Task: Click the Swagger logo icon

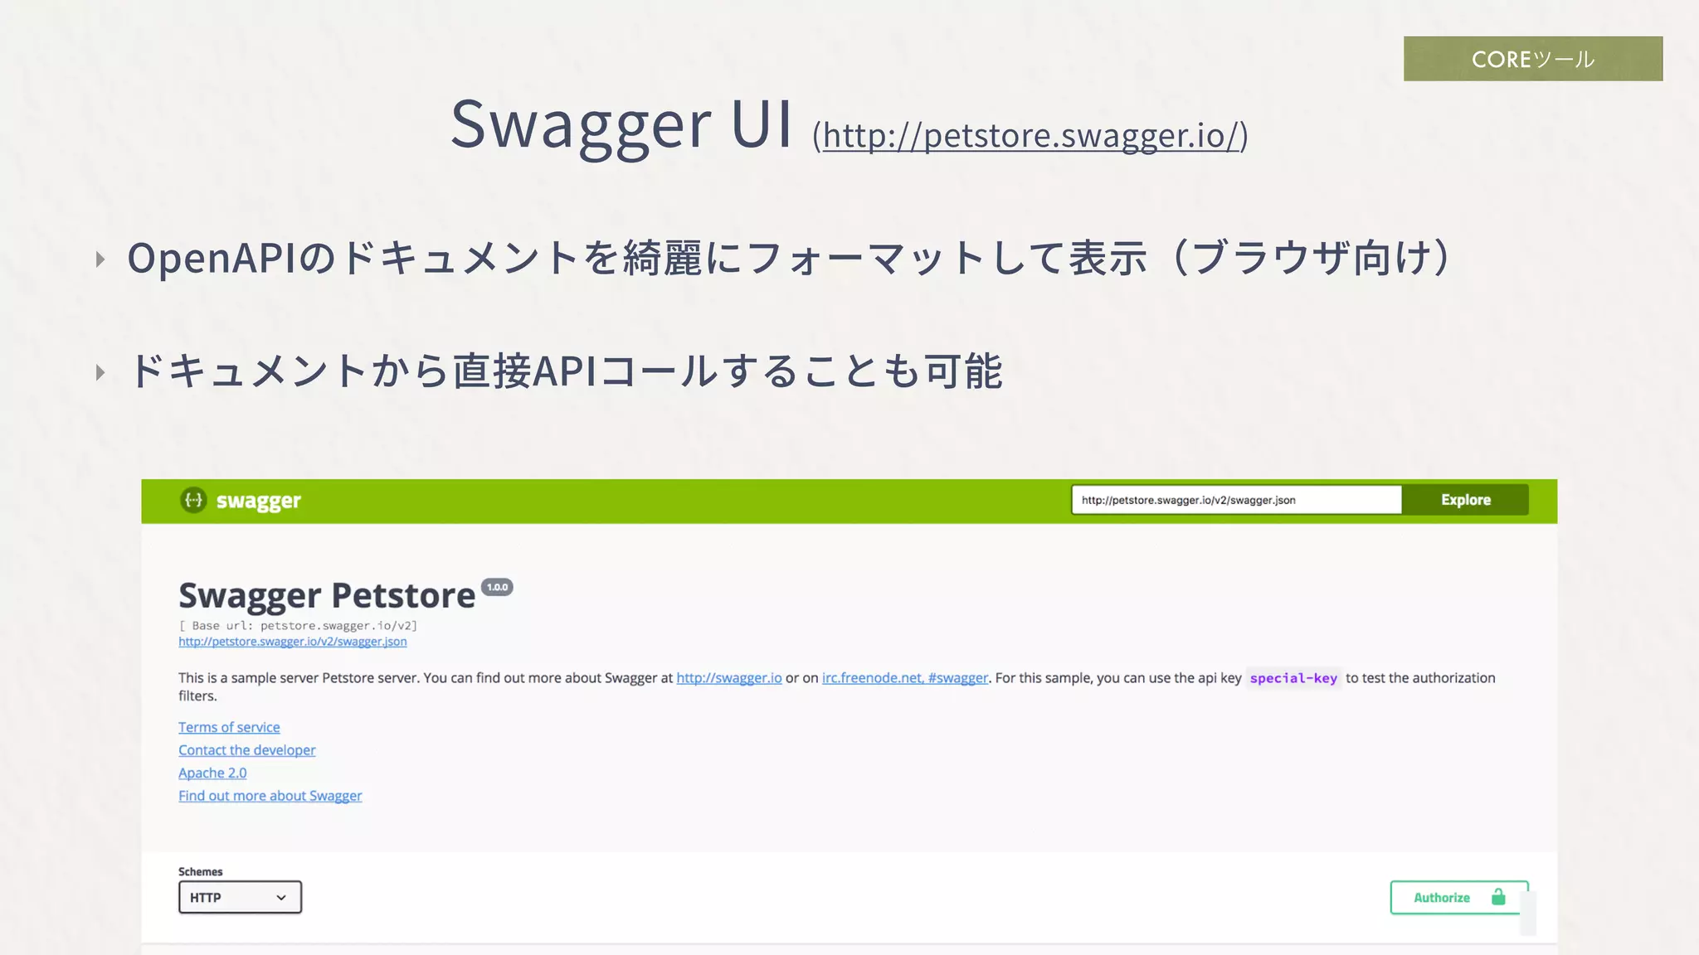Action: click(x=193, y=500)
